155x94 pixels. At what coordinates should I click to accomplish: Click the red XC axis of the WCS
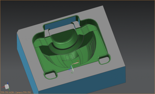click(x=75, y=63)
